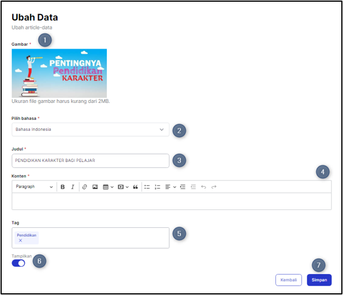
Task: Insert a block quote
Action: click(x=135, y=187)
